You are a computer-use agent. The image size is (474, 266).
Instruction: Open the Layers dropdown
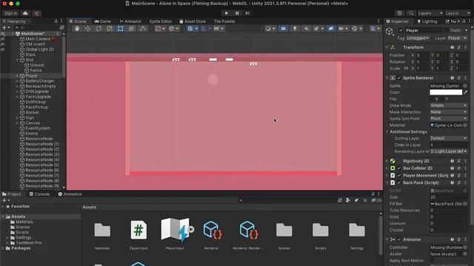point(430,13)
